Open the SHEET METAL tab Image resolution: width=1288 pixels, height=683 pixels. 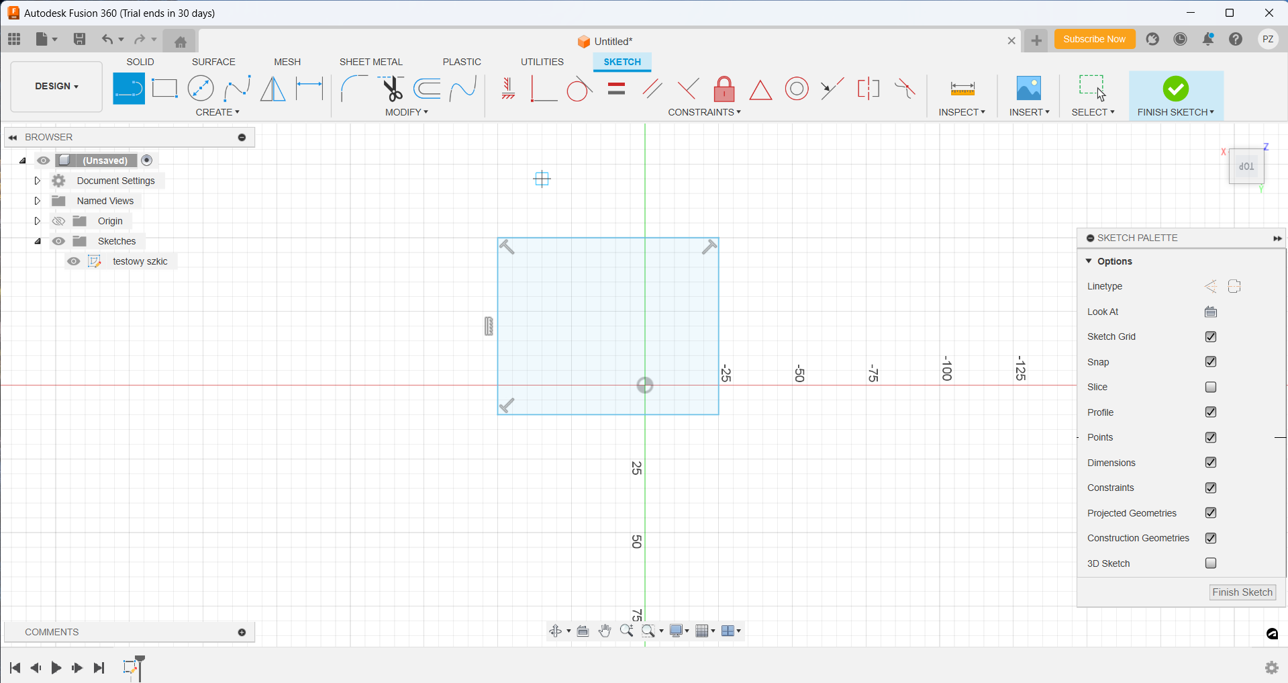(x=370, y=62)
